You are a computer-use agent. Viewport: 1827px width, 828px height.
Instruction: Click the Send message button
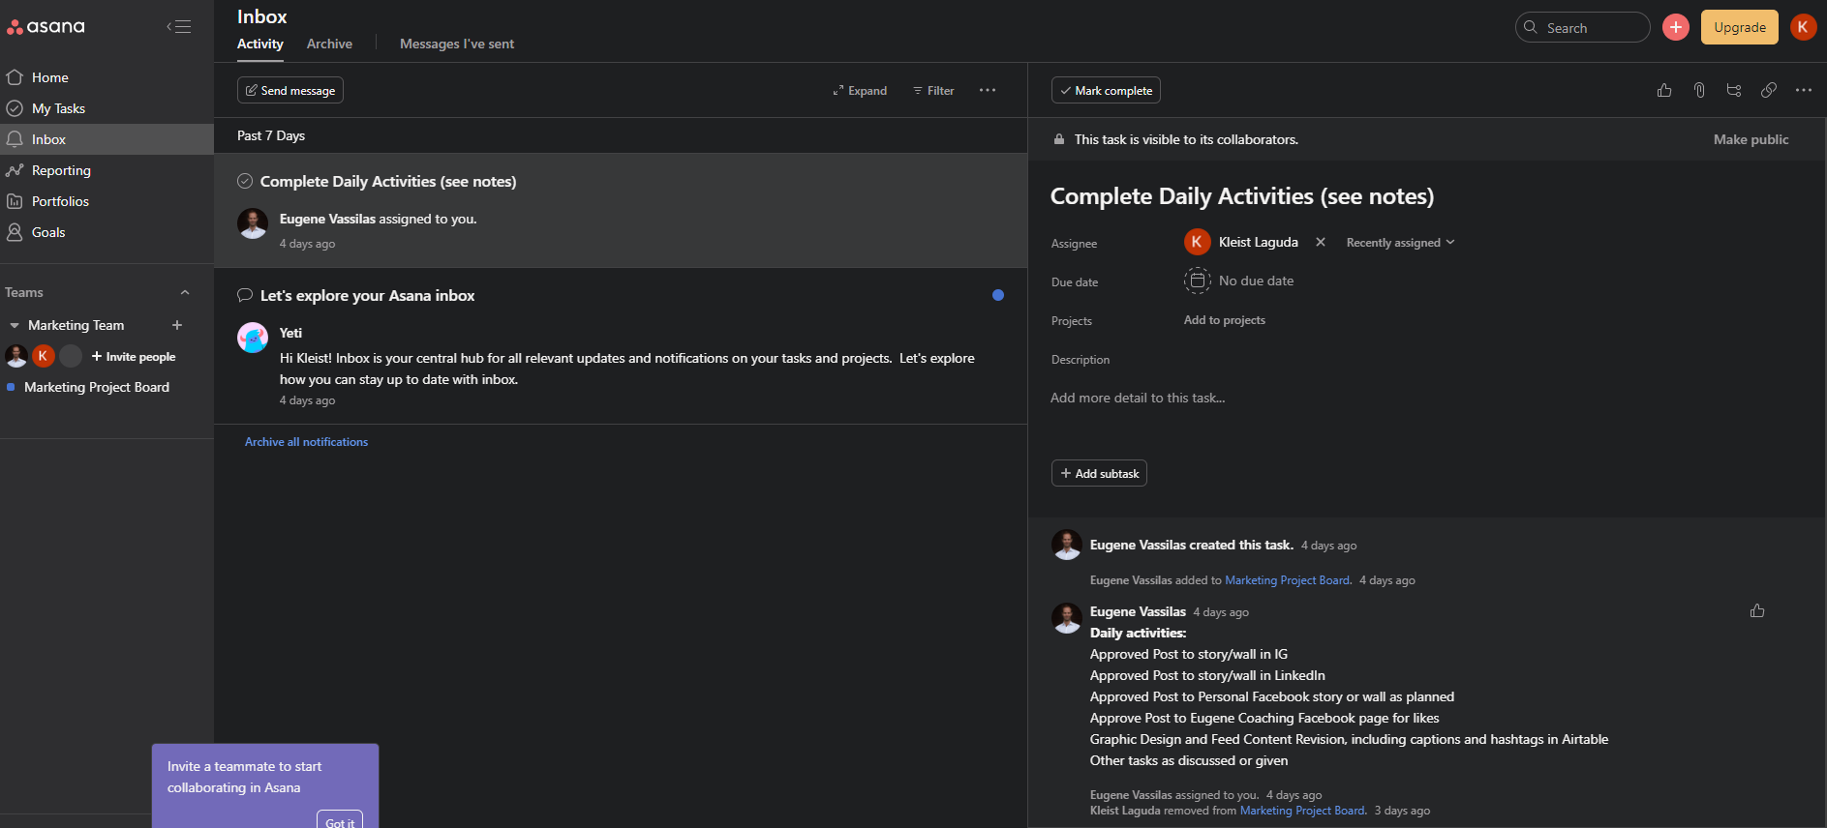point(290,90)
